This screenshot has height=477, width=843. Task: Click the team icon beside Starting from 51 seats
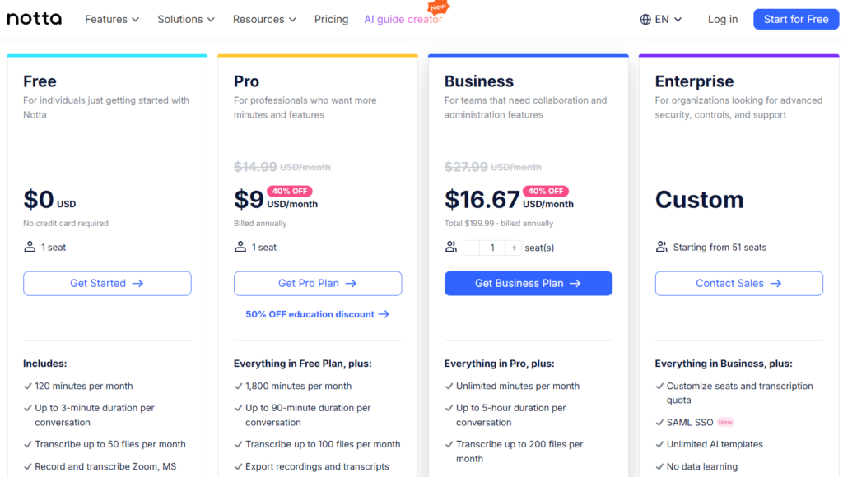coord(662,247)
